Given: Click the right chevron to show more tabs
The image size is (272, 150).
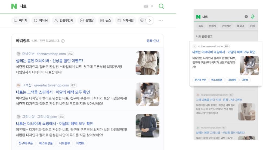Looking at the screenshot, I should point(150,20).
